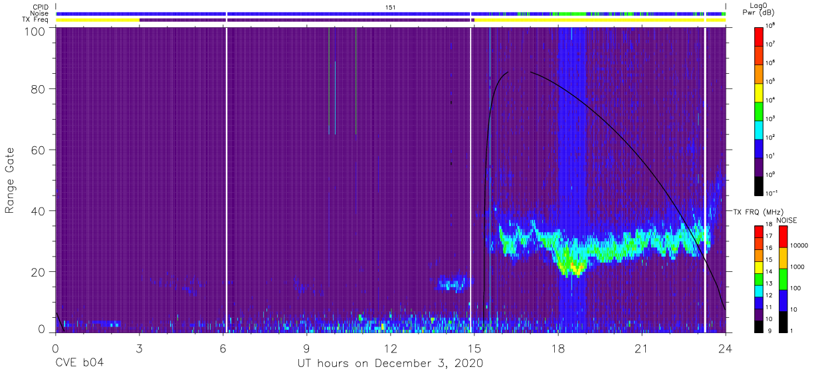Click the x-axis tick label '21'
The image size is (816, 377).
(x=642, y=348)
